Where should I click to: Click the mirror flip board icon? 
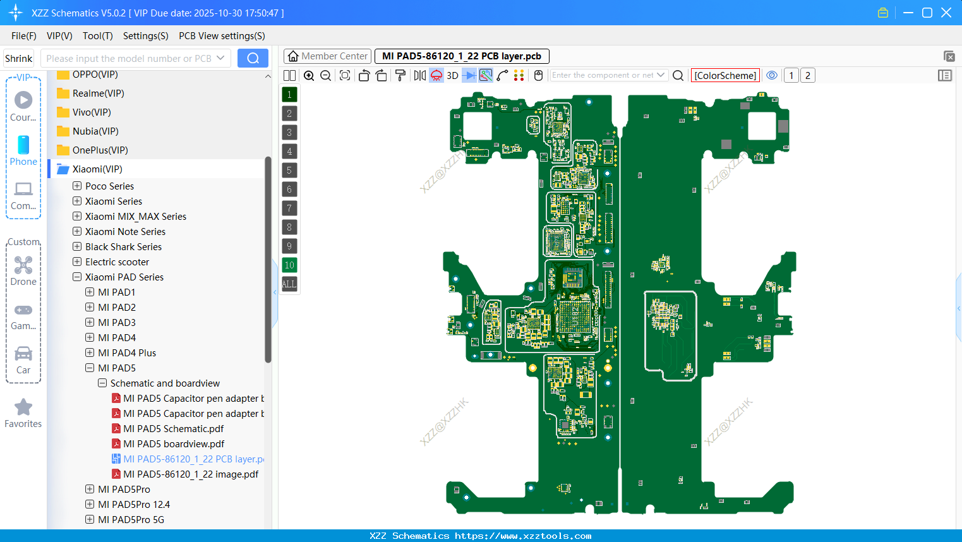point(419,76)
